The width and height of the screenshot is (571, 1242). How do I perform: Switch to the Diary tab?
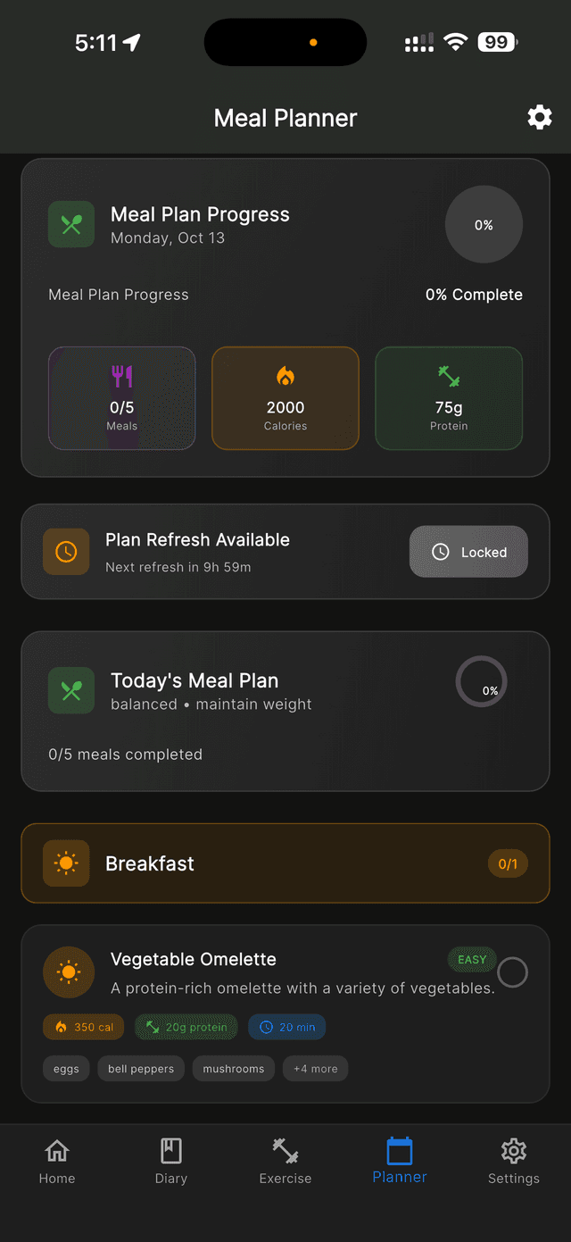click(x=171, y=1162)
